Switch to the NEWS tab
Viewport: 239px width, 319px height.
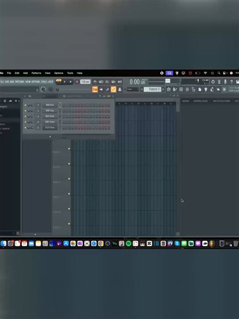tap(186, 101)
